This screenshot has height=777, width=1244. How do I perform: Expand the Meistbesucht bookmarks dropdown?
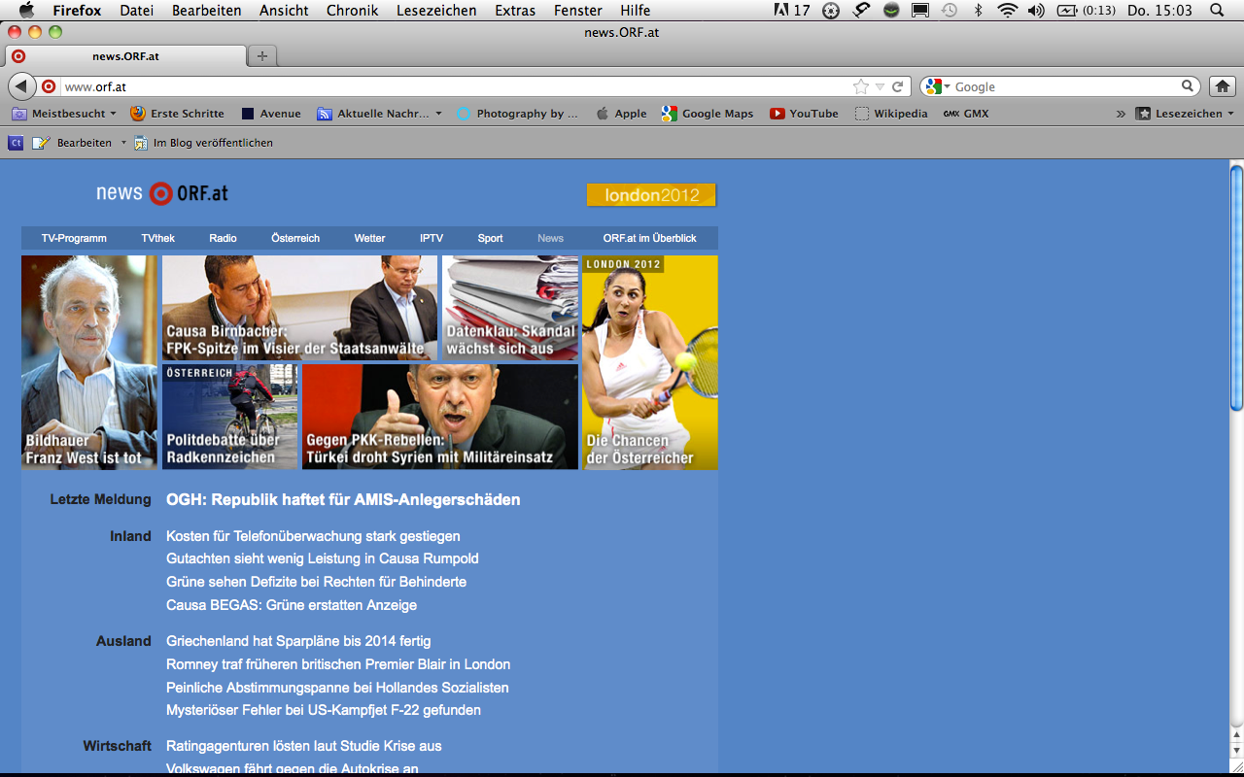click(113, 114)
